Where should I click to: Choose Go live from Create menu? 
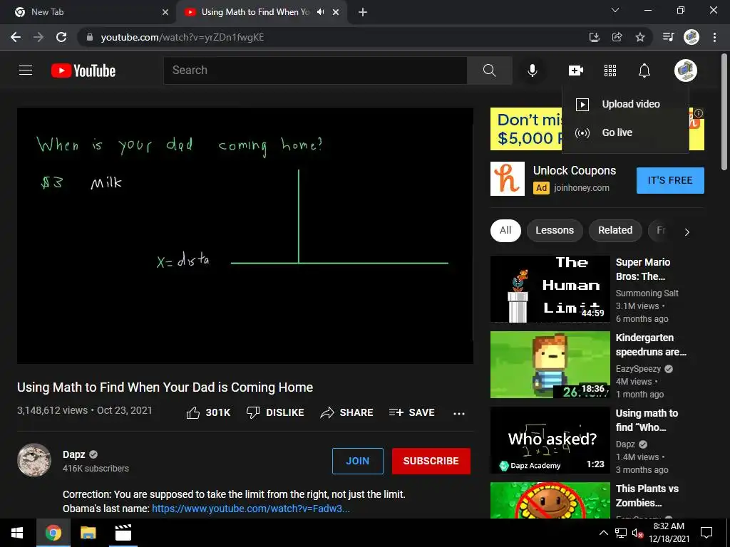pyautogui.click(x=625, y=132)
